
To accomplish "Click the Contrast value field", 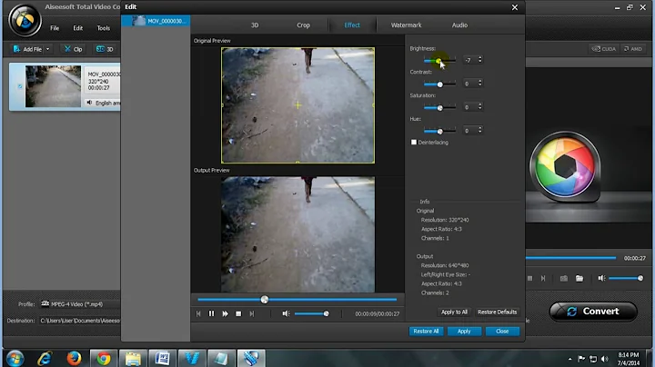I will click(x=469, y=84).
